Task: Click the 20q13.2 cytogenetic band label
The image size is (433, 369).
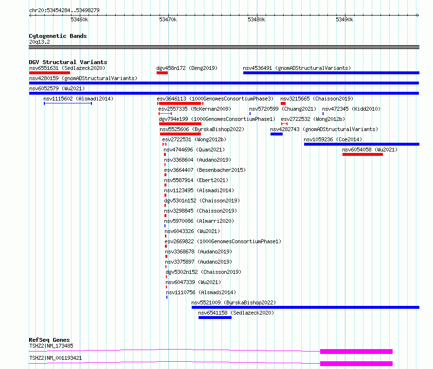Action: pyautogui.click(x=39, y=42)
